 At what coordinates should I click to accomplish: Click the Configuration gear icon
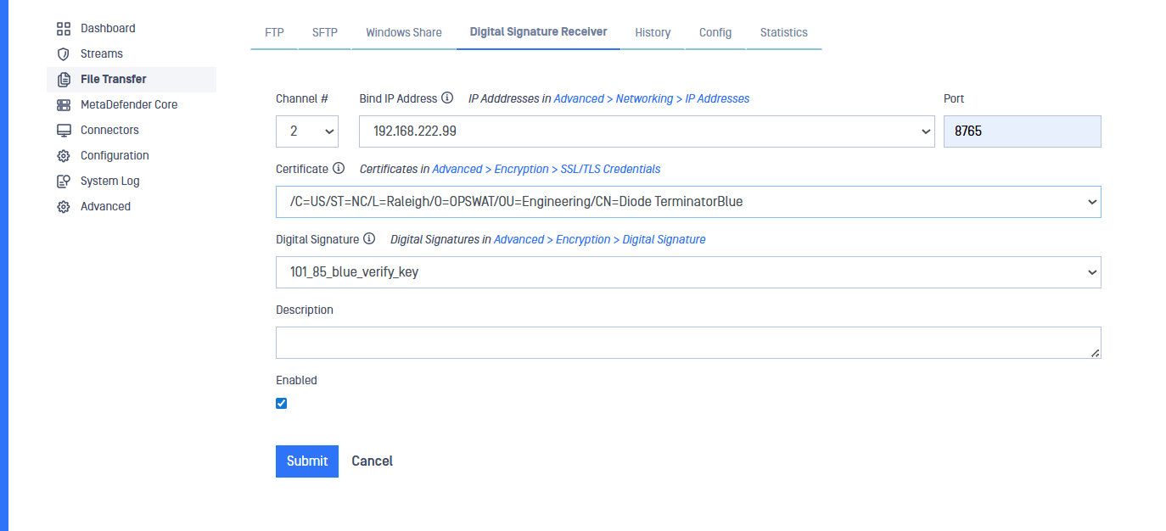pyautogui.click(x=64, y=156)
